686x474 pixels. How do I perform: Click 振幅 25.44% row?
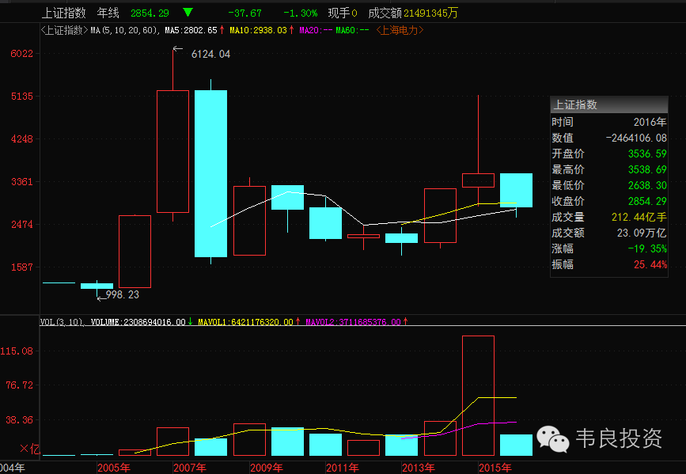tap(609, 264)
